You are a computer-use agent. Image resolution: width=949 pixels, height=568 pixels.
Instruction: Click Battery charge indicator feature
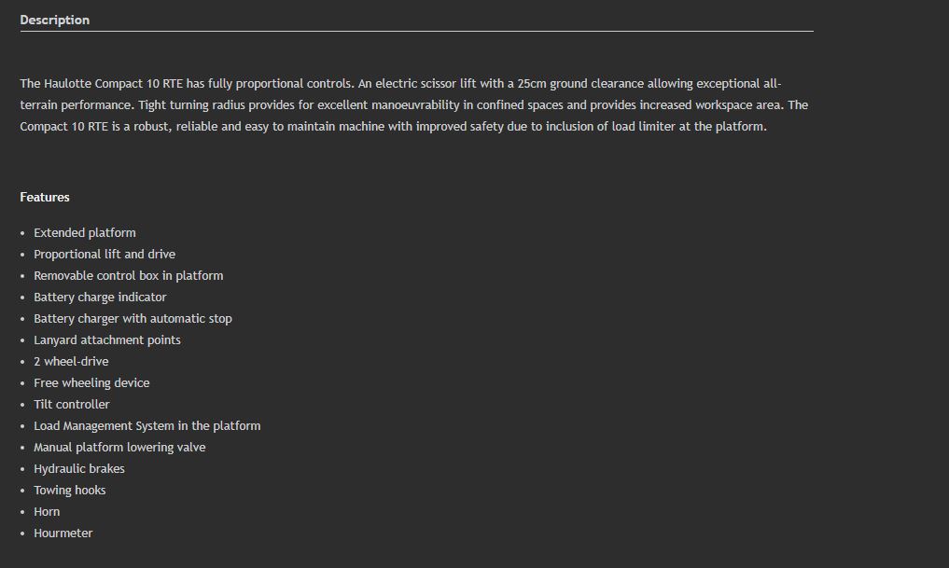pyautogui.click(x=100, y=297)
